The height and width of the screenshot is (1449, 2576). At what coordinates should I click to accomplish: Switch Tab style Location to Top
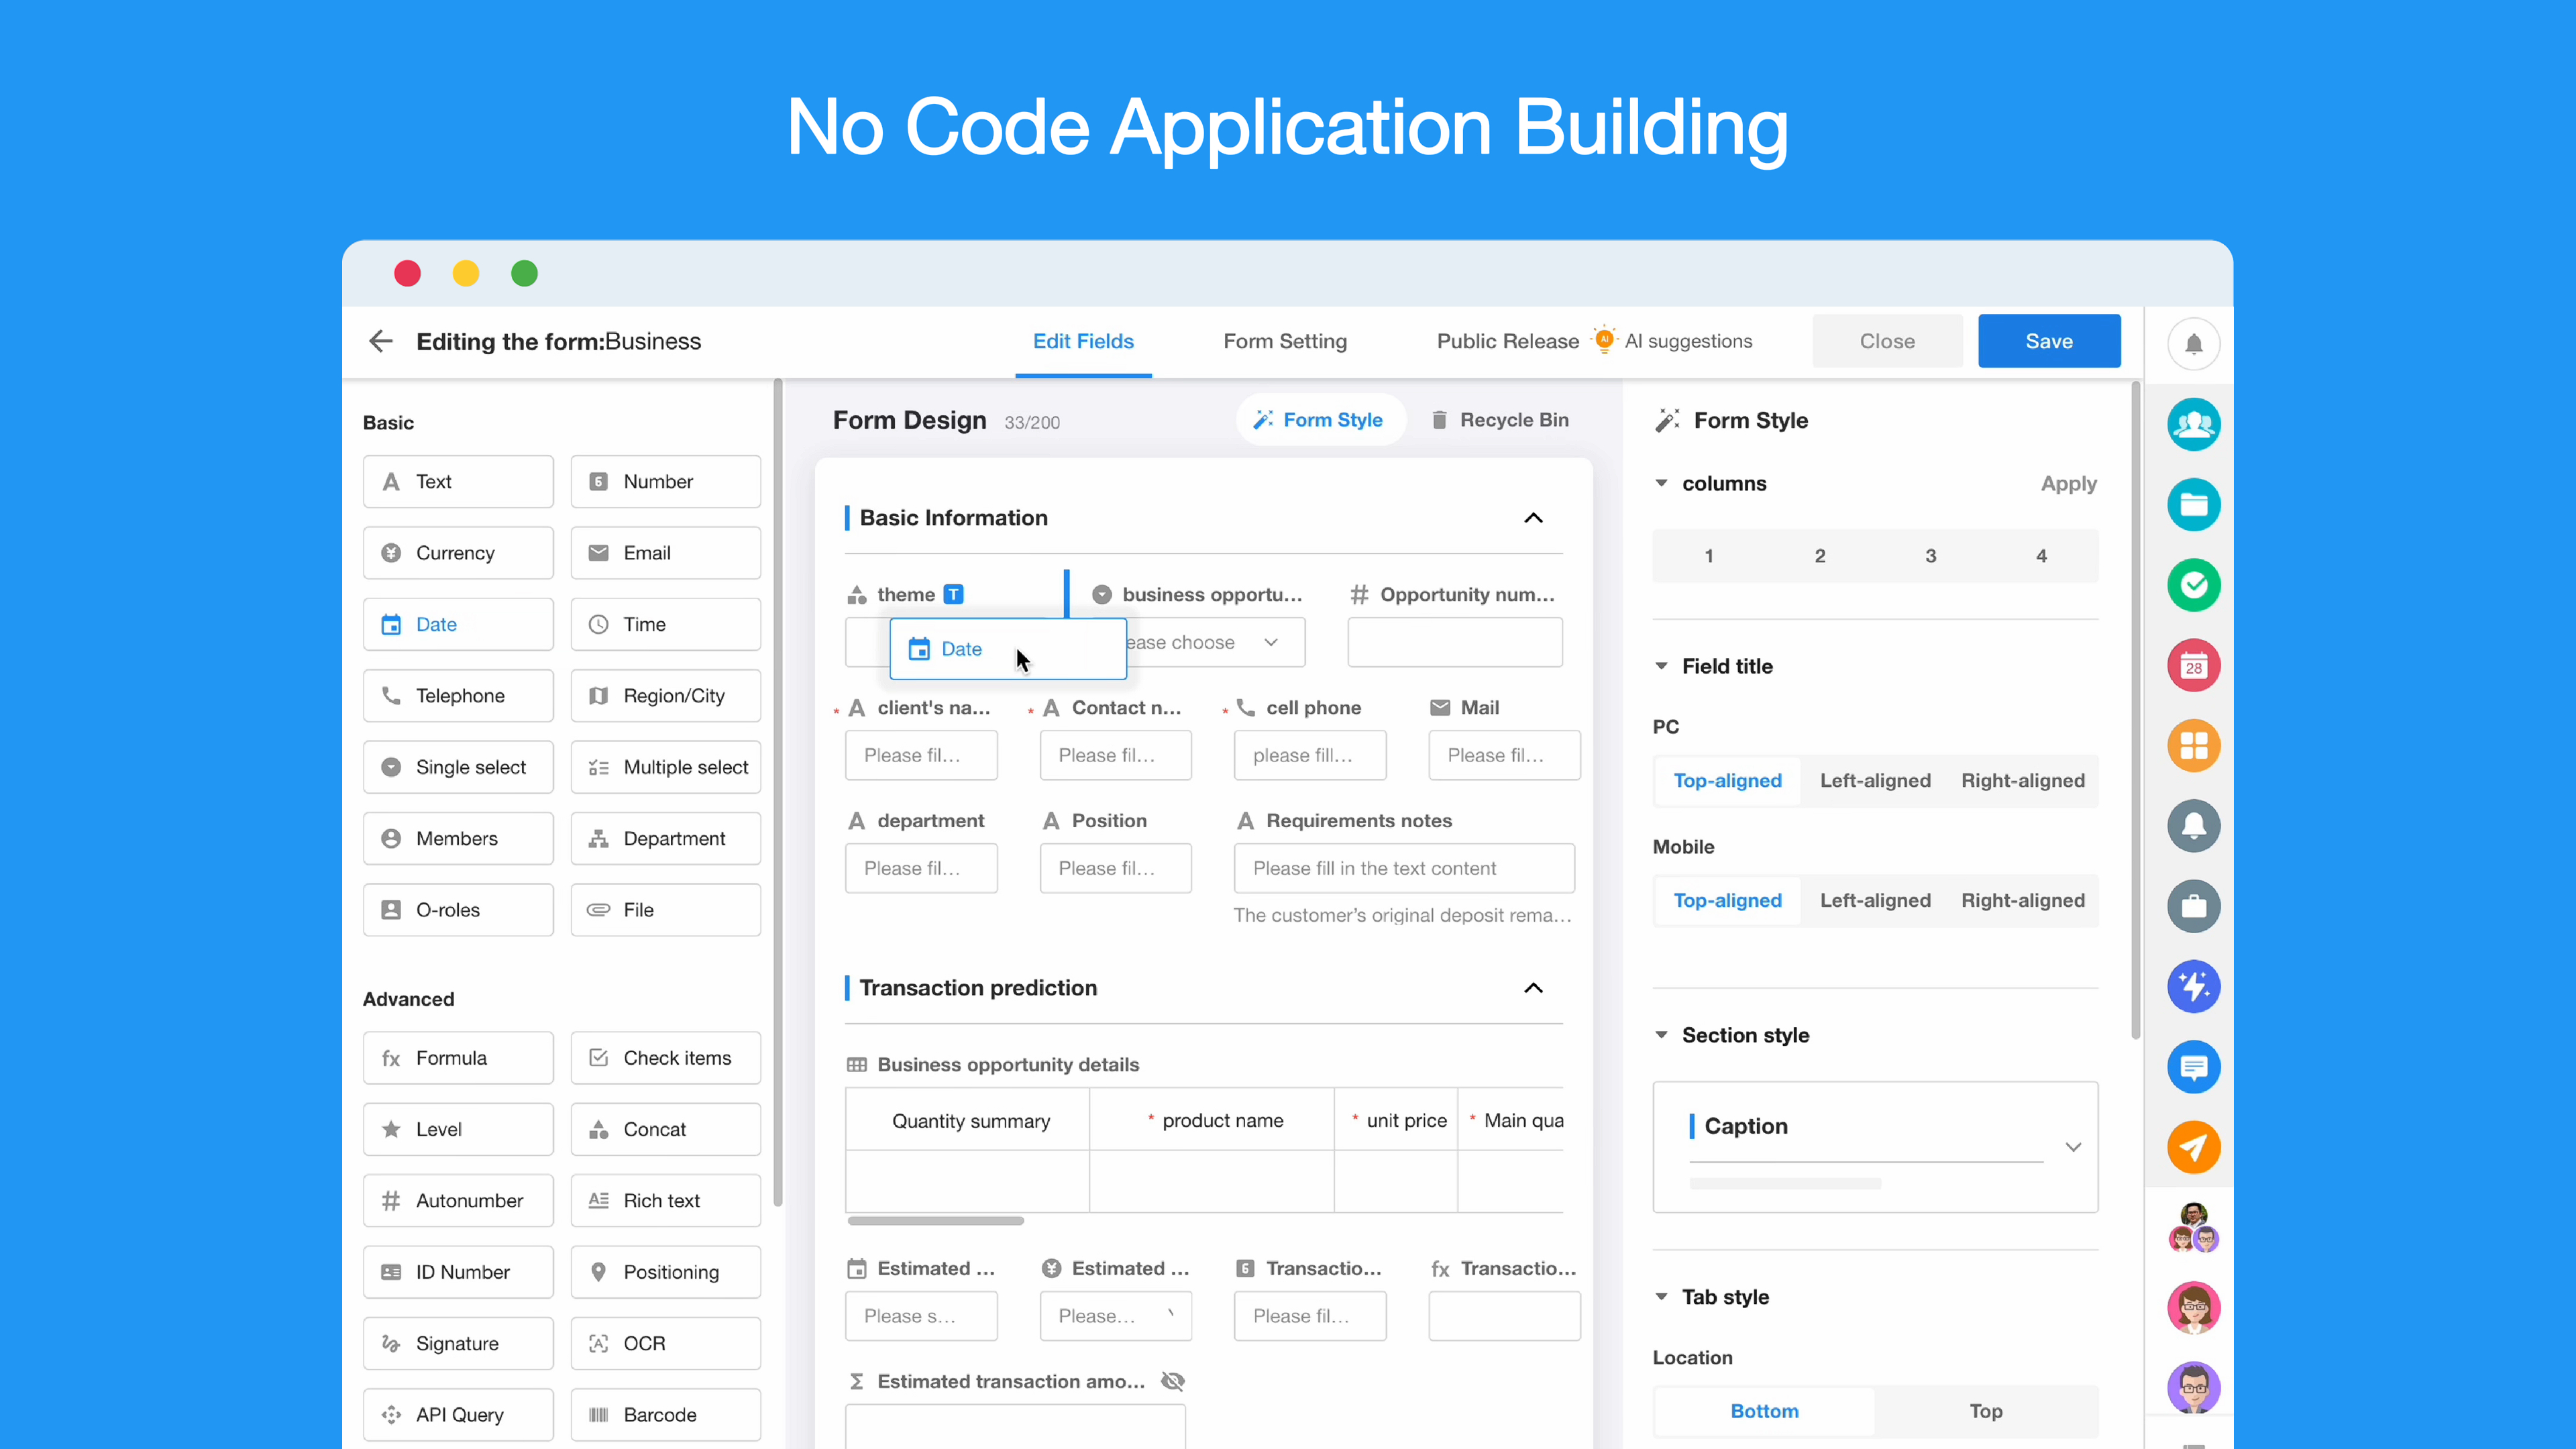1986,1411
